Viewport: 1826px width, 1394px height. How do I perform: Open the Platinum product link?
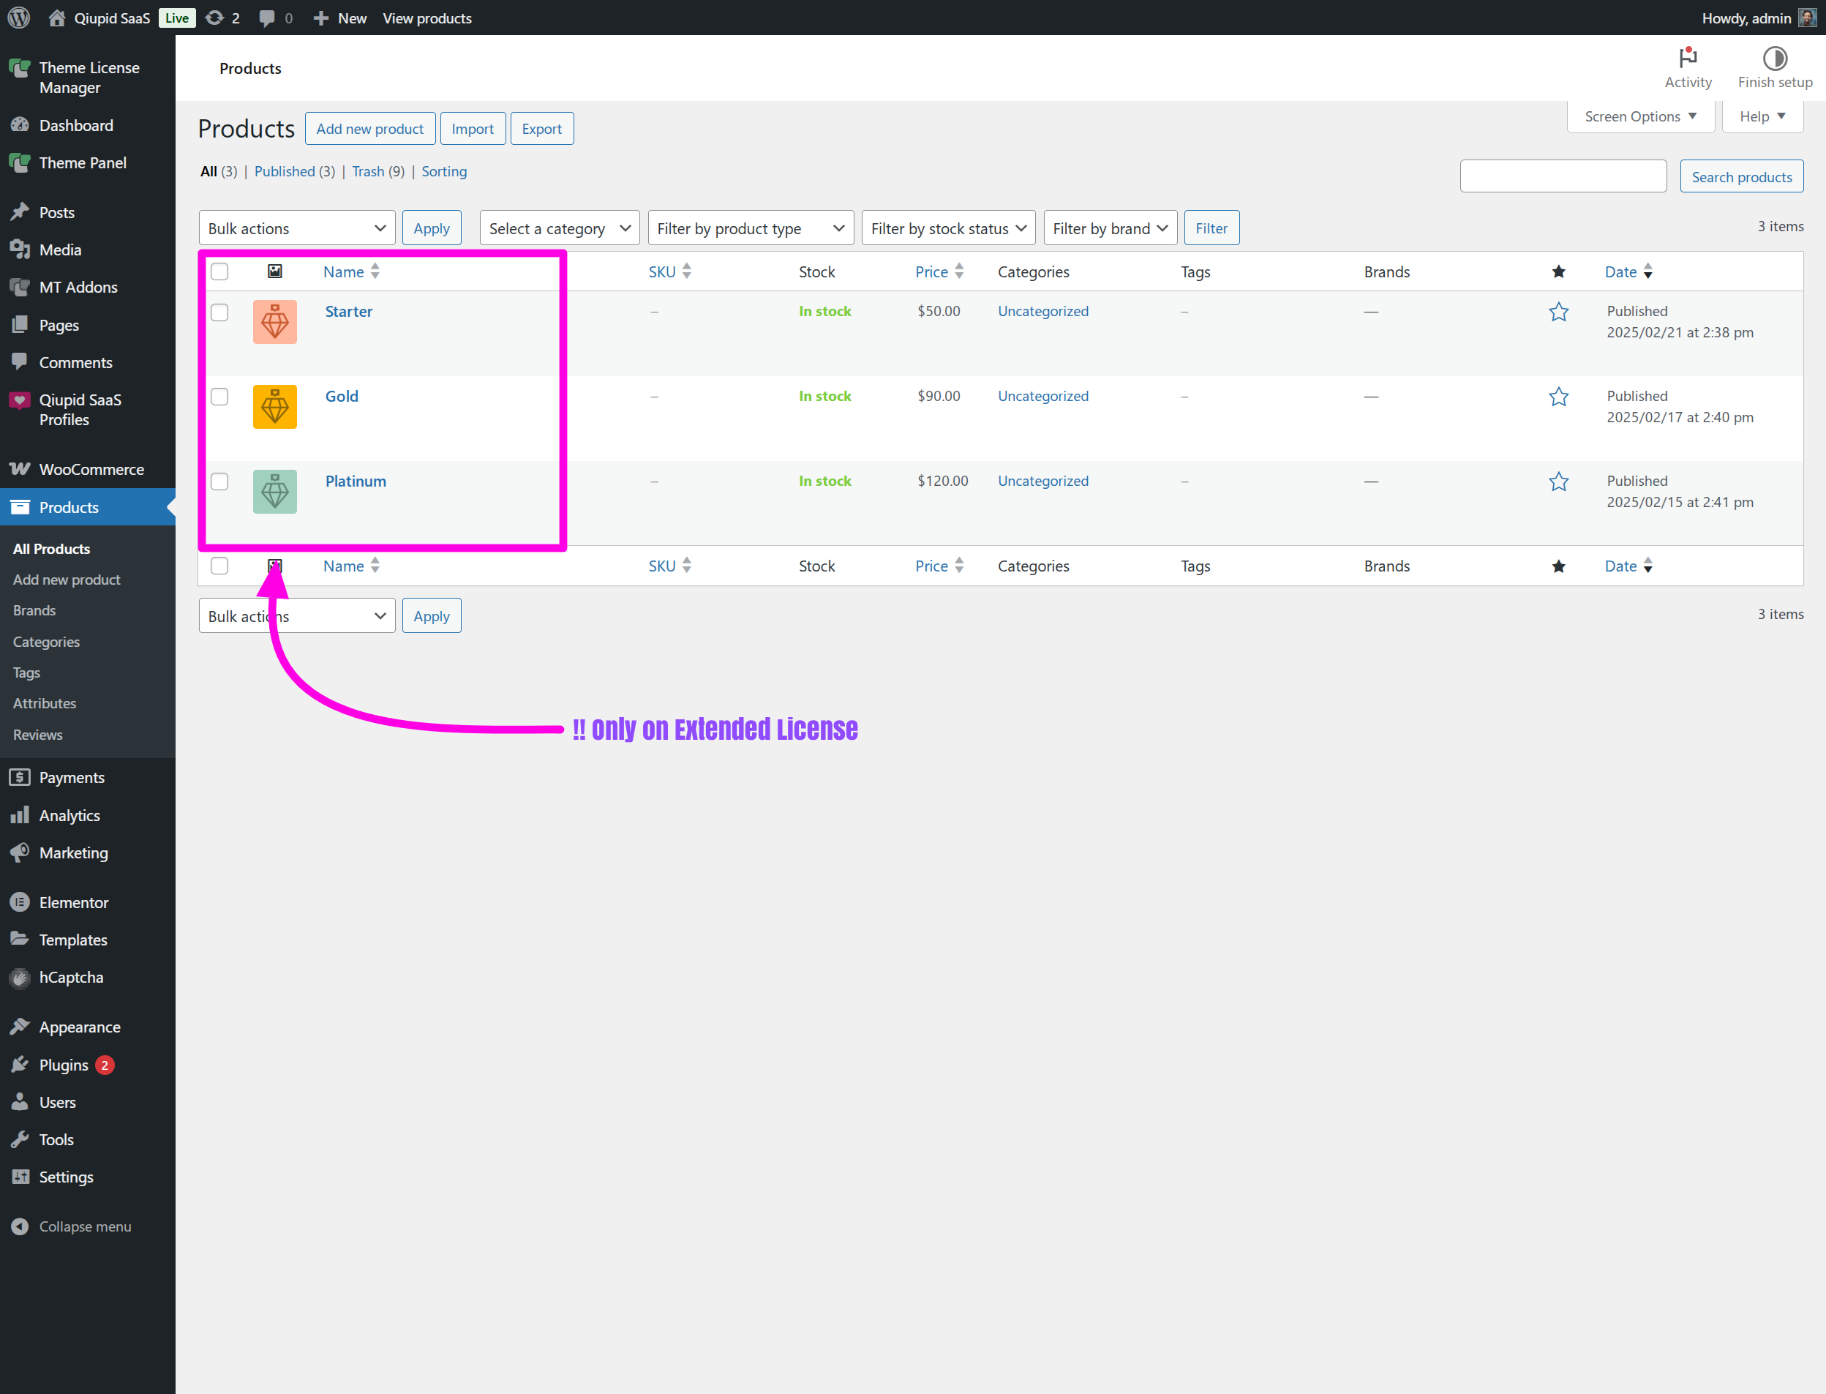355,481
